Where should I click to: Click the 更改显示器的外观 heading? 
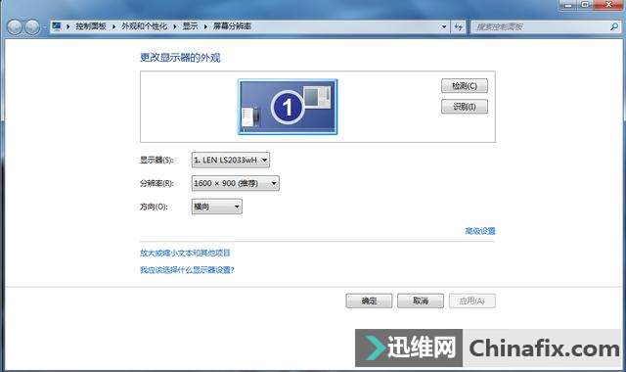pos(180,58)
